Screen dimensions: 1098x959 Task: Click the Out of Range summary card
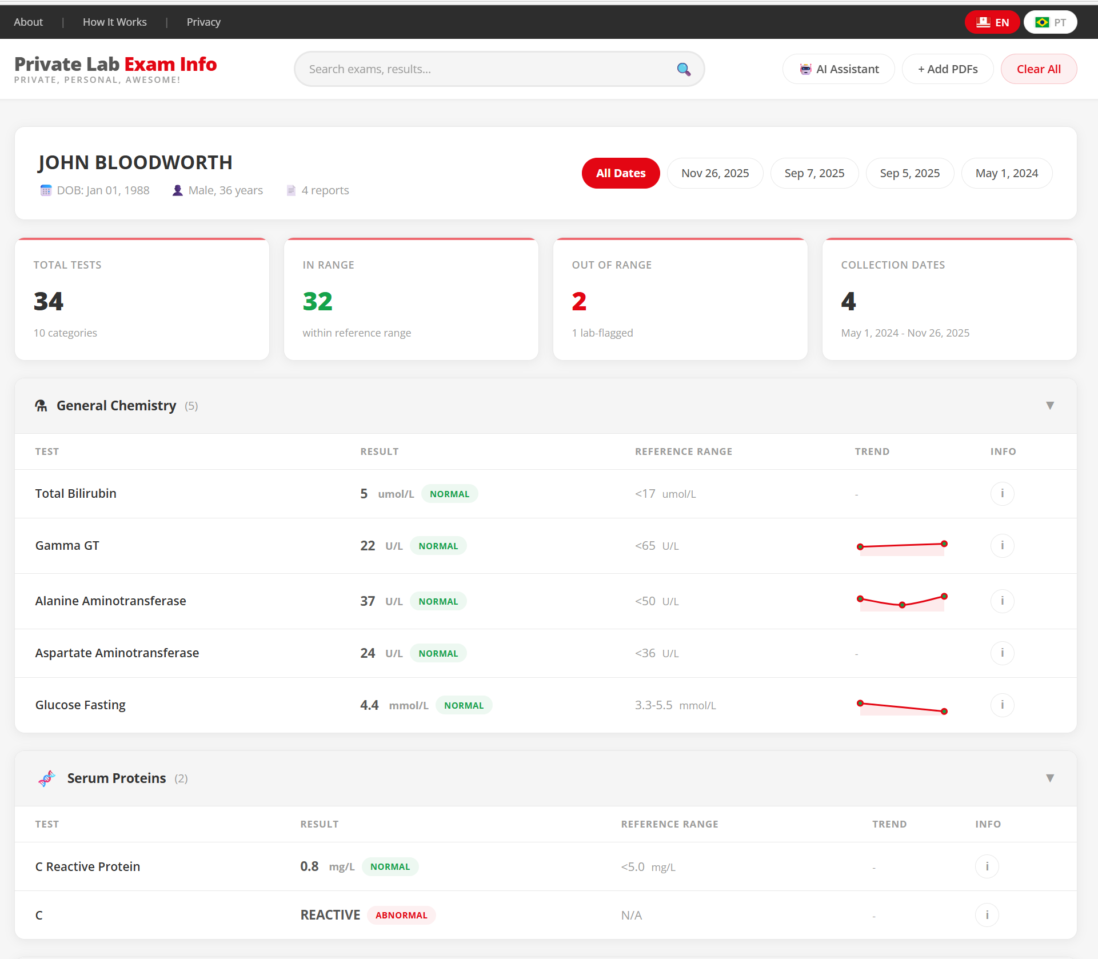[x=680, y=299]
